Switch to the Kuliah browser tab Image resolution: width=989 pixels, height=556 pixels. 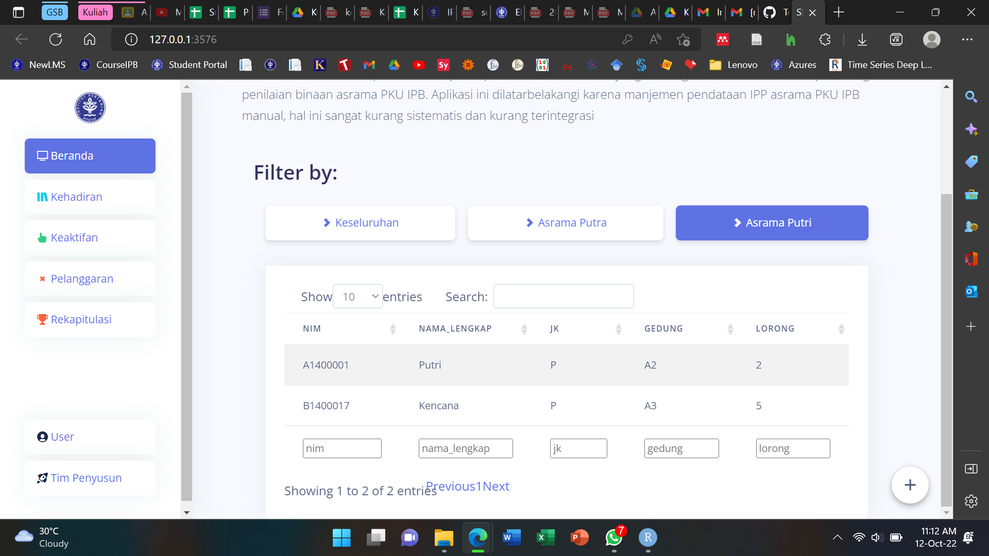point(95,11)
